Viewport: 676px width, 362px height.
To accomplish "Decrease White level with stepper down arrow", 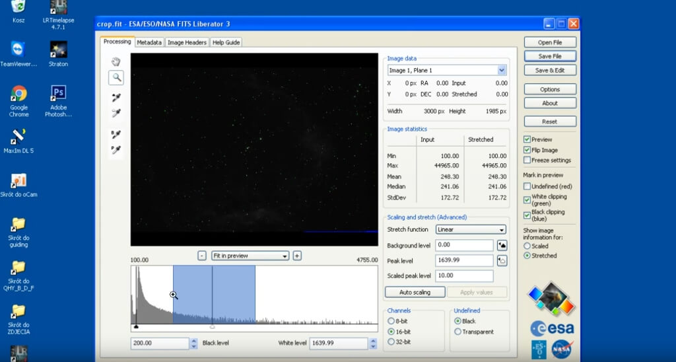I will pyautogui.click(x=373, y=346).
